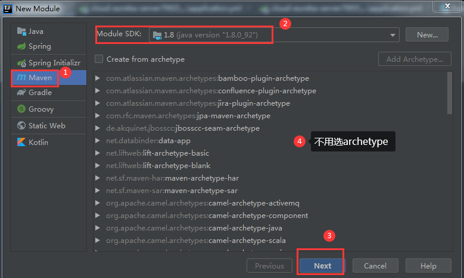Click the archetype list vertical scrollbar
The height and width of the screenshot is (278, 464).
[x=450, y=93]
